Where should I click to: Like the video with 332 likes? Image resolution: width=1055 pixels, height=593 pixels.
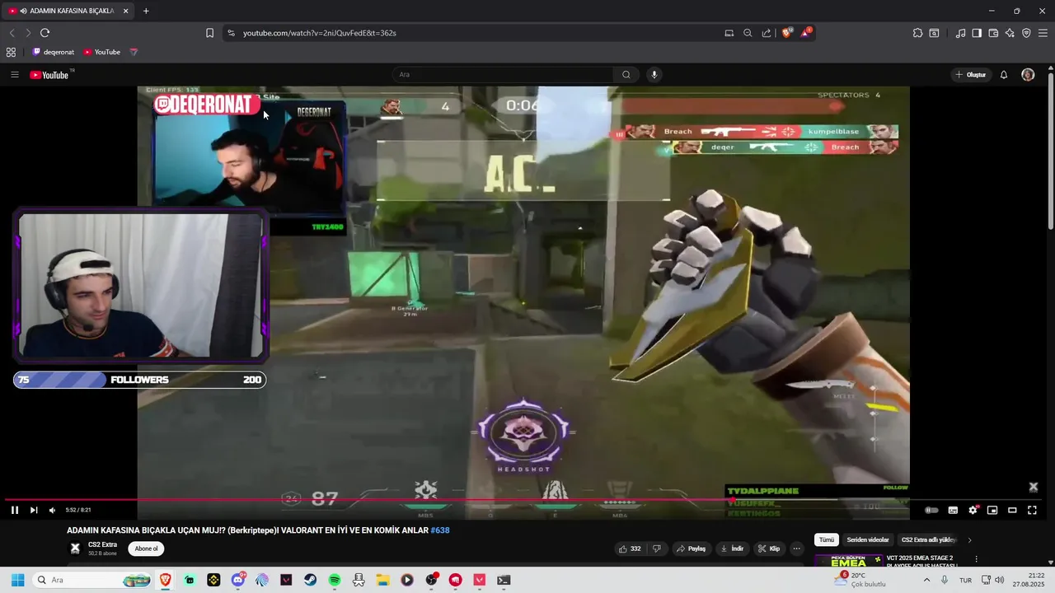click(631, 549)
